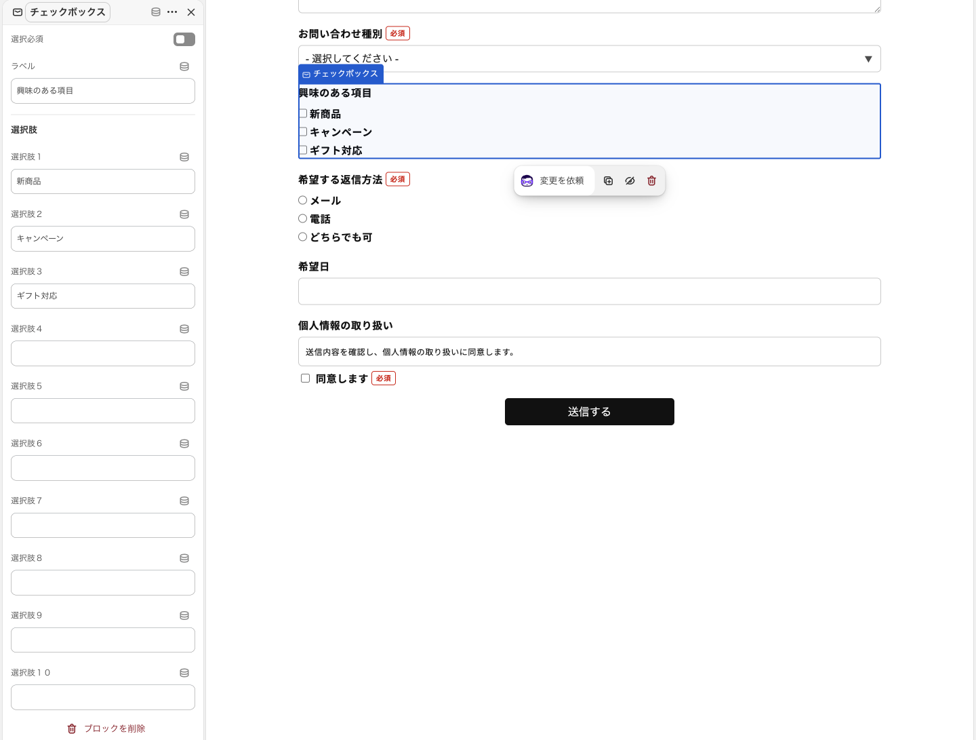Image resolution: width=976 pixels, height=740 pixels.
Task: Focus the empty 選択肢6 input field
Action: coord(103,468)
